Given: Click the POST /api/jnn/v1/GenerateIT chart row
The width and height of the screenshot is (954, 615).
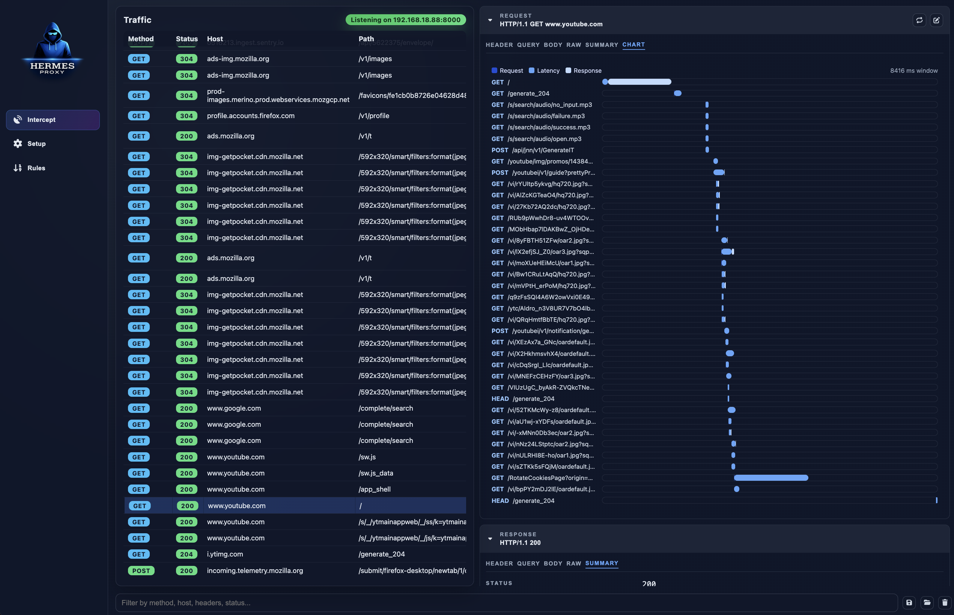Looking at the screenshot, I should [714, 150].
